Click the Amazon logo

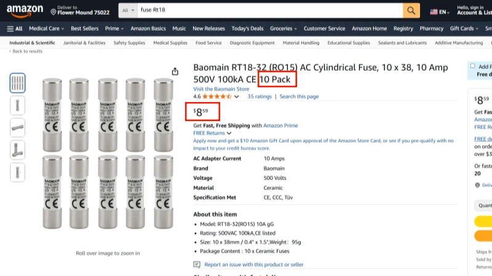point(25,10)
